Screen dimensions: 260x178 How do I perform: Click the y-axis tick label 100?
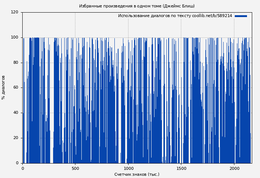click(14, 37)
